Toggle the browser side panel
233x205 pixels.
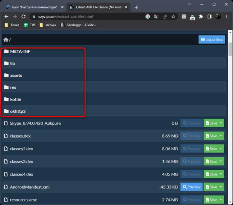pos(209,16)
